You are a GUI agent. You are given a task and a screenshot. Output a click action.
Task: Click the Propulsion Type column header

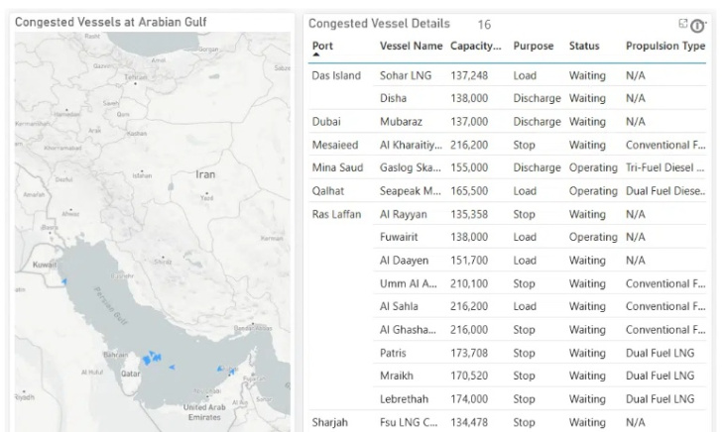(x=664, y=46)
